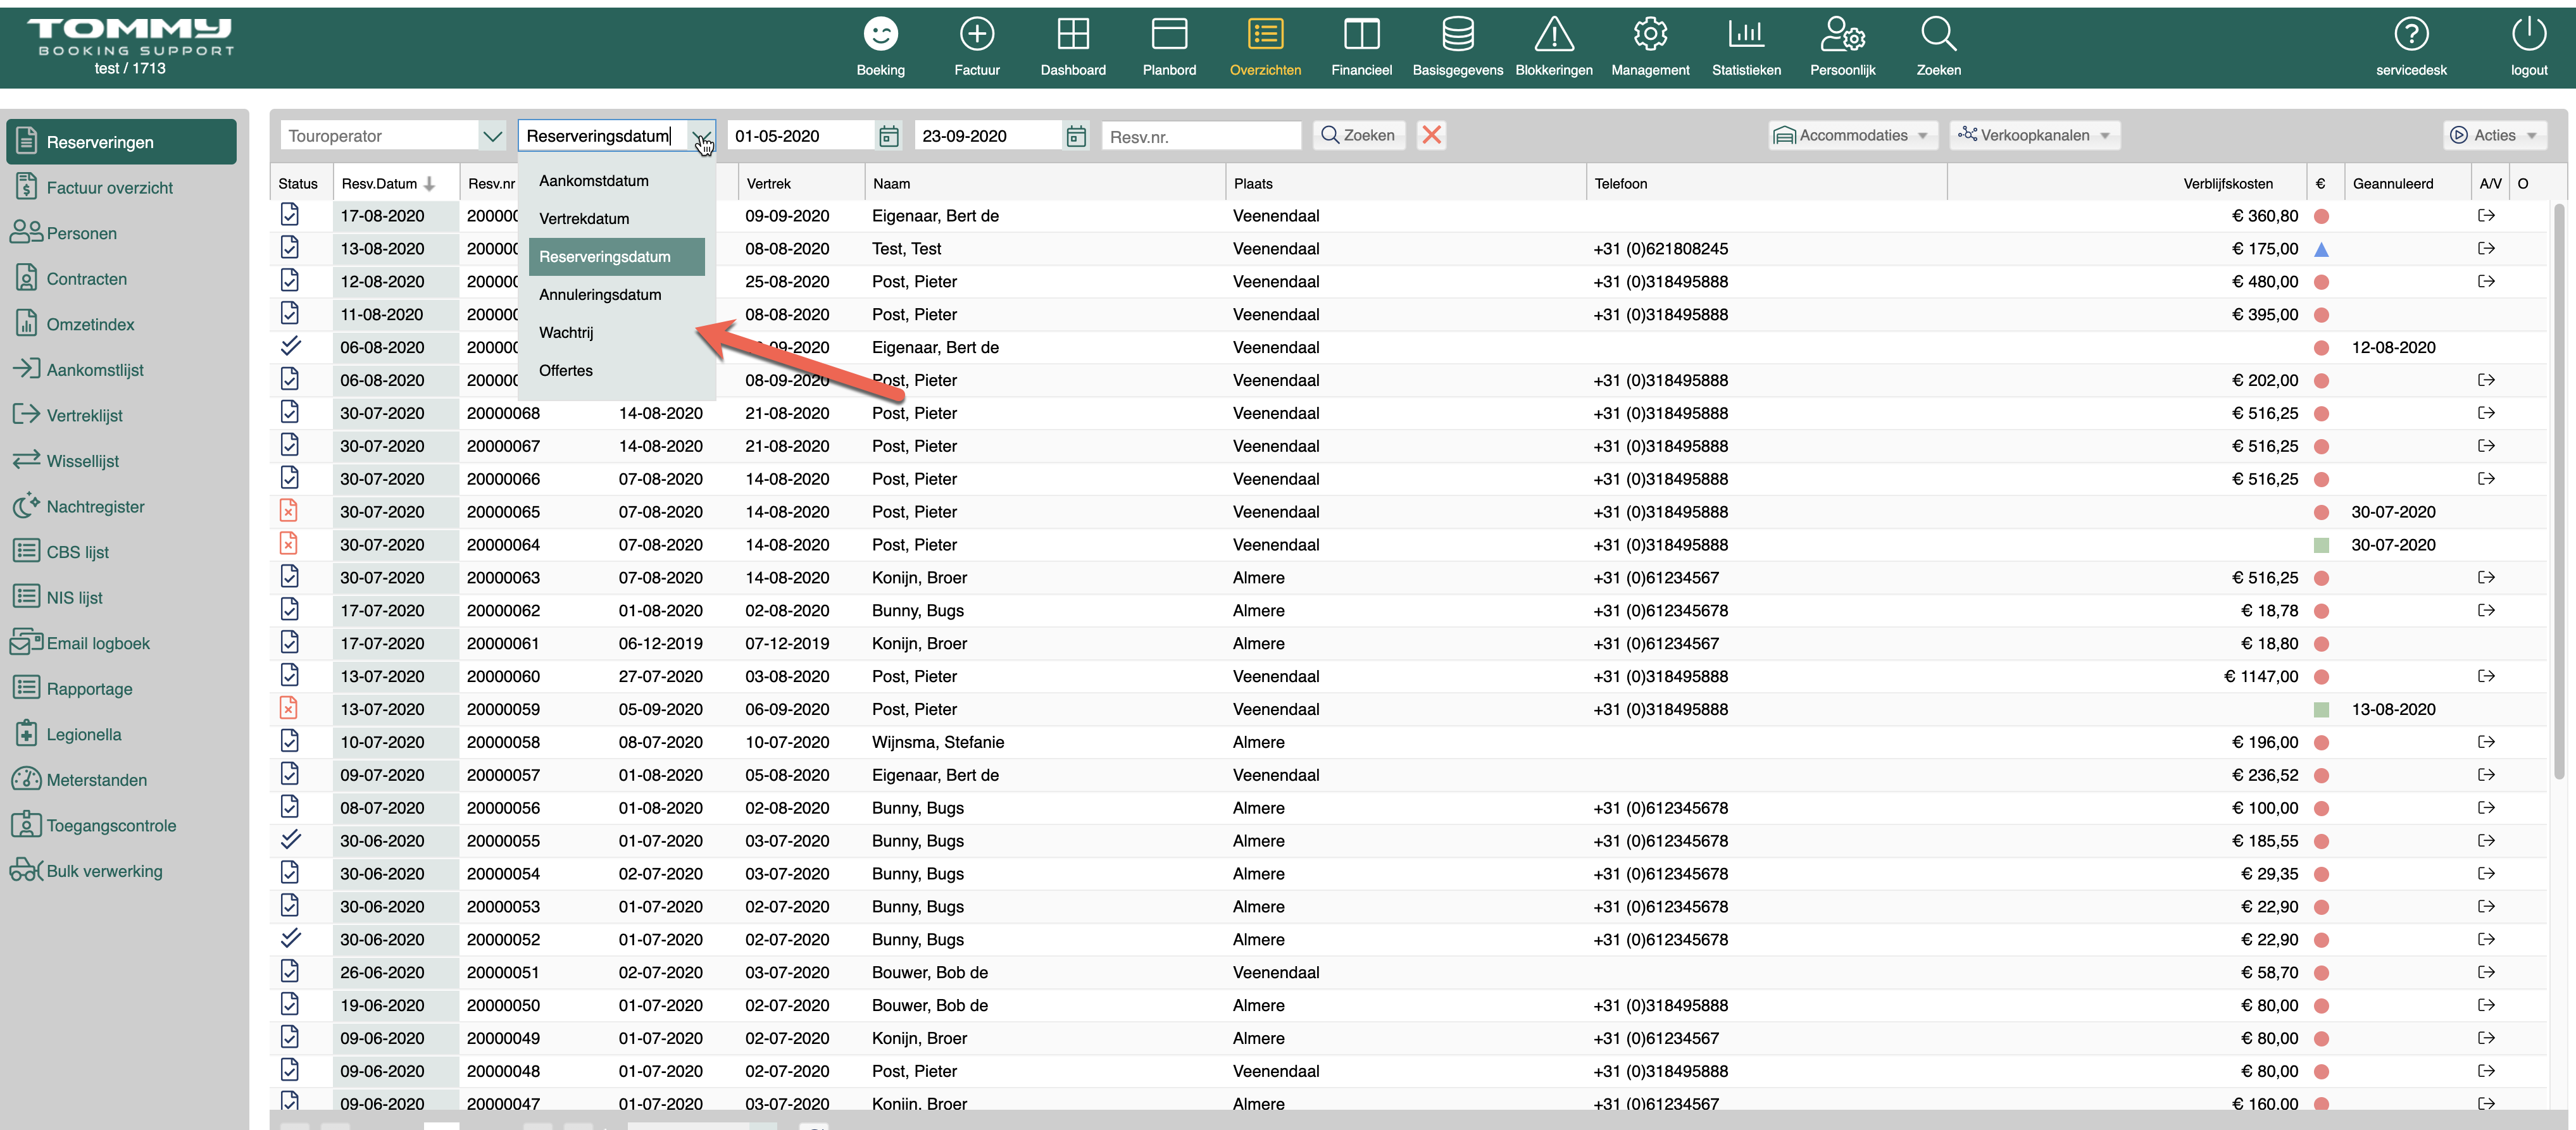
Task: Open Bulk verwerking in sidebar
Action: click(x=121, y=870)
